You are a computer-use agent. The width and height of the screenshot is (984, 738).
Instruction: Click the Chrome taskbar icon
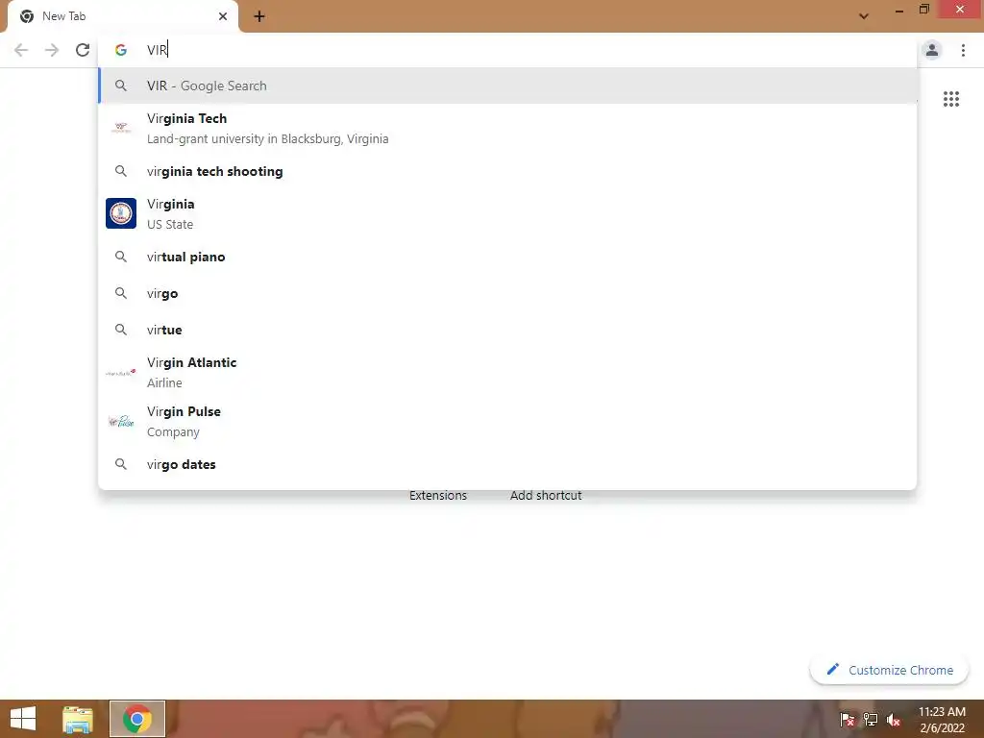coord(137,719)
